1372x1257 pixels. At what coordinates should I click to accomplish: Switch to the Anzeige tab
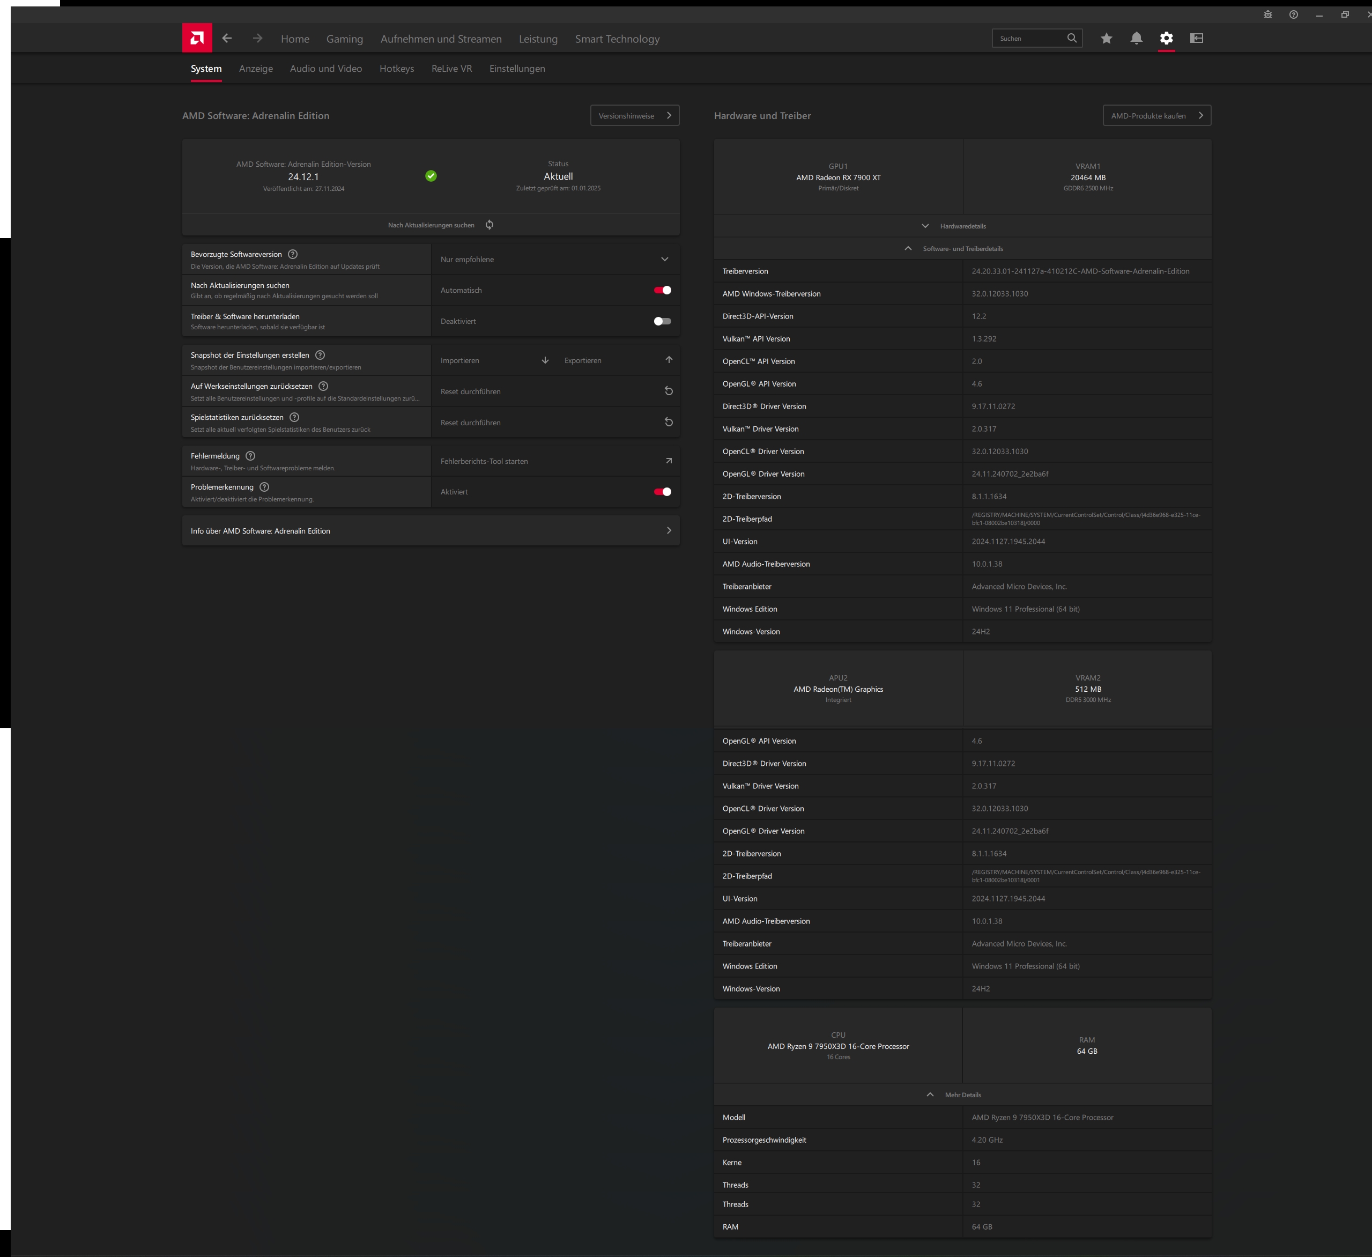tap(256, 68)
